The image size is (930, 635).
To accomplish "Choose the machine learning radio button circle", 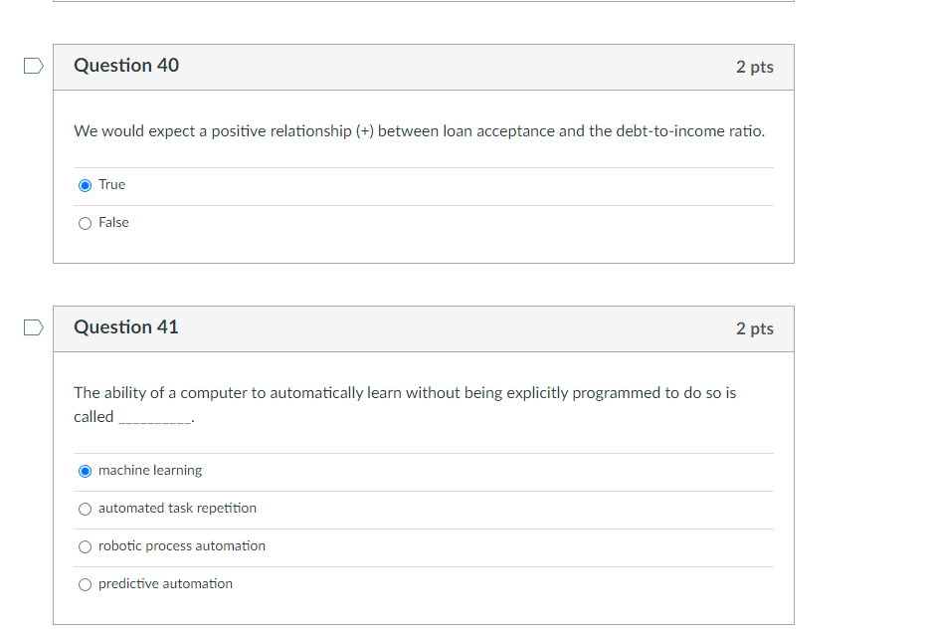I will click(85, 471).
